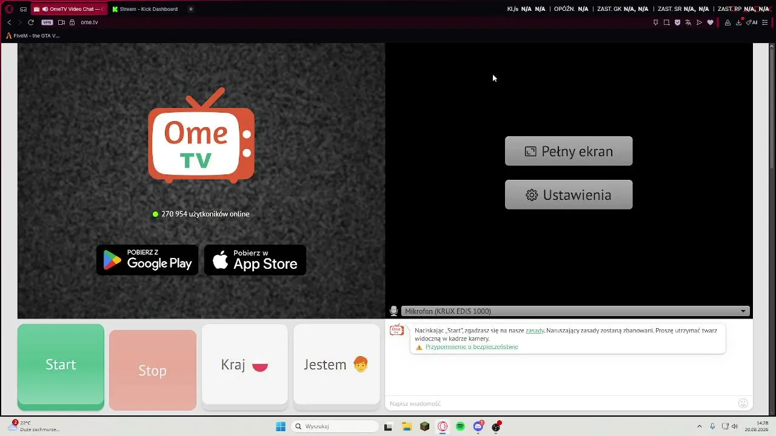
Task: Open the zasady rules link
Action: click(535, 331)
